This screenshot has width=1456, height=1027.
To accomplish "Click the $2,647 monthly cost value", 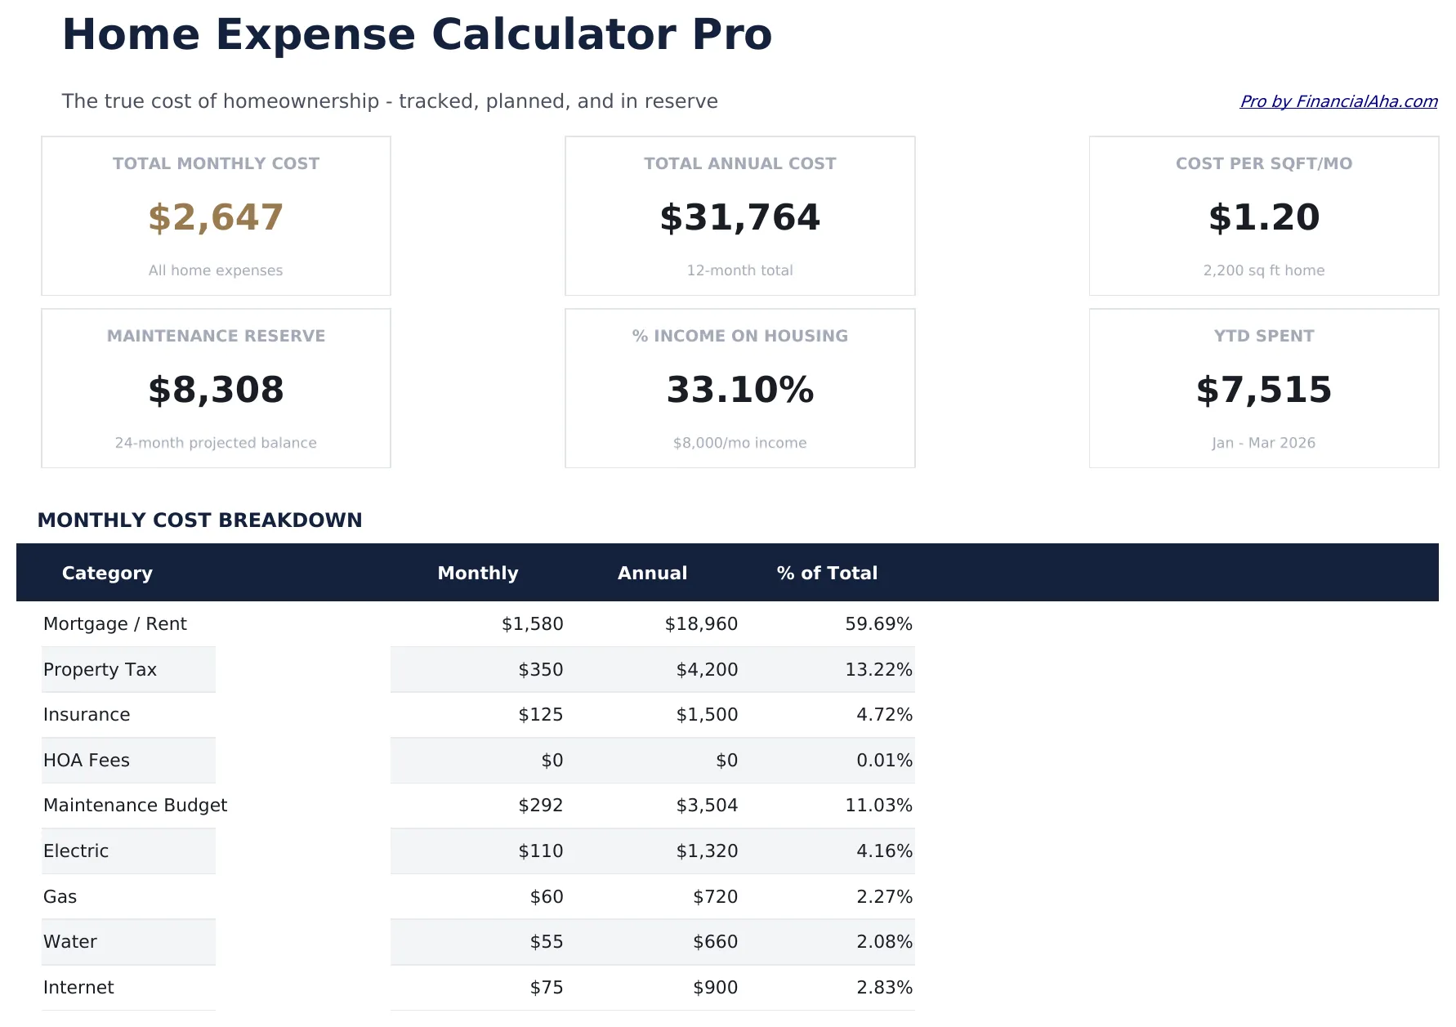I will (215, 217).
